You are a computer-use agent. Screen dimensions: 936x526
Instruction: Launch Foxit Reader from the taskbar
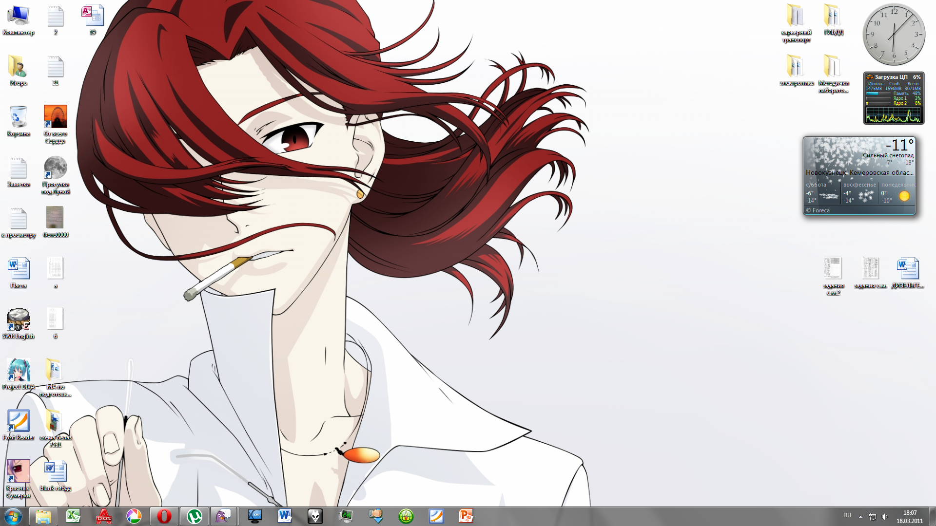pos(436,516)
